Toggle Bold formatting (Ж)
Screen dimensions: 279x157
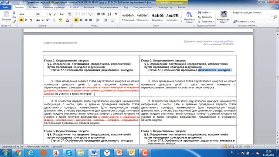(21, 20)
